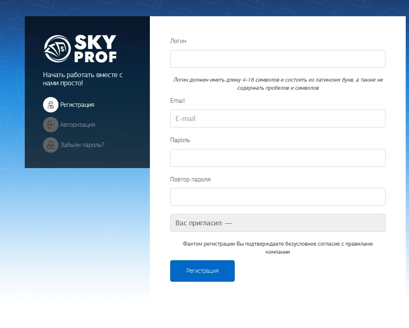This screenshot has height=328, width=409.
Task: Focus the Повтор пароля input field
Action: 277,197
